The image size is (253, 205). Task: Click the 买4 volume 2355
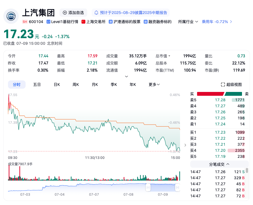[240, 150]
